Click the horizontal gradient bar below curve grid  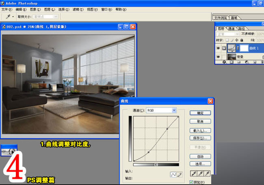(156, 165)
